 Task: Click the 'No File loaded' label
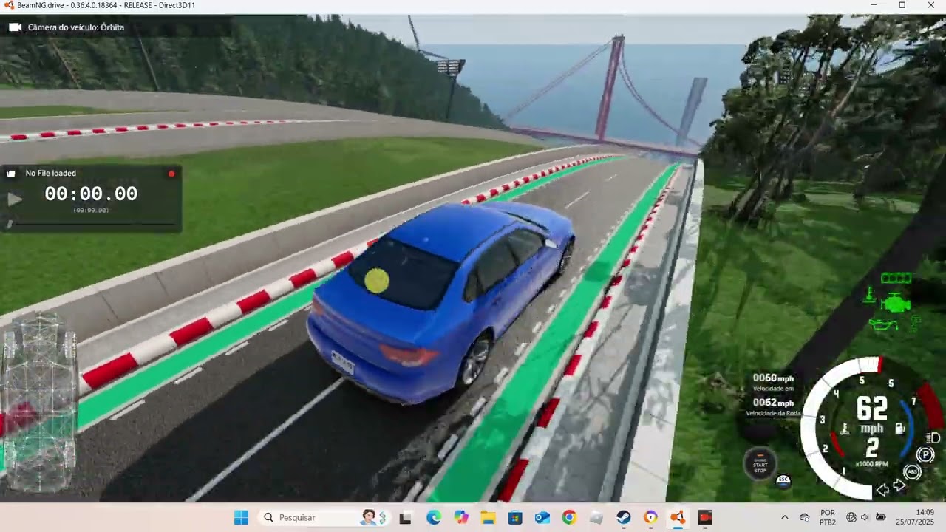(x=50, y=173)
